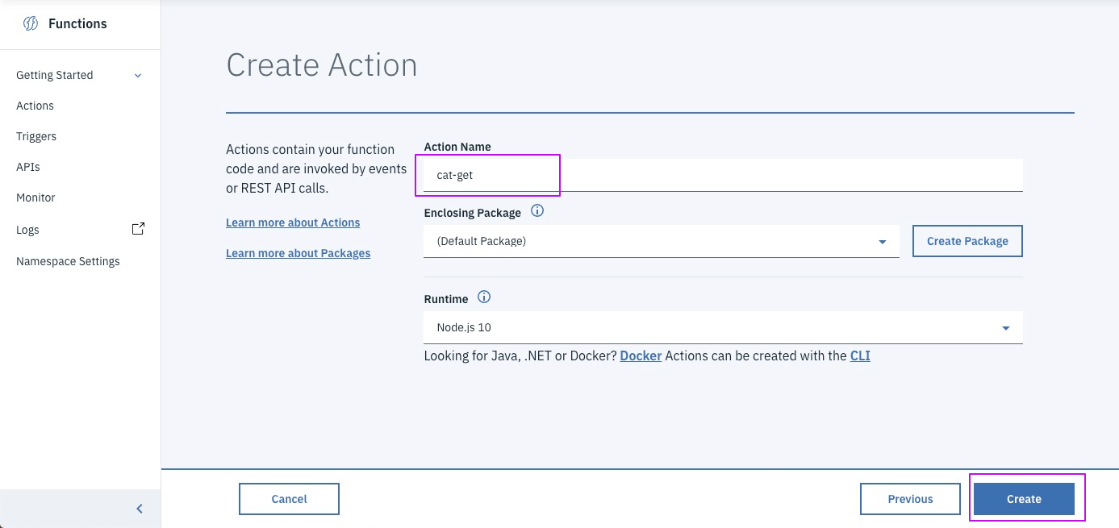Select APIs in the sidebar
Screen dimensions: 1119x528
point(27,167)
